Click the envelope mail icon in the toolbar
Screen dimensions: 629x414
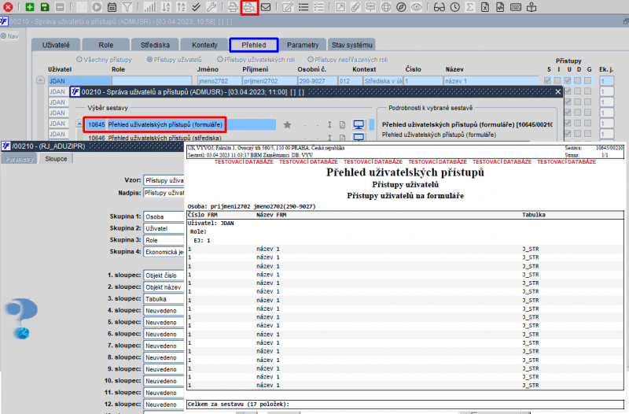(x=267, y=7)
